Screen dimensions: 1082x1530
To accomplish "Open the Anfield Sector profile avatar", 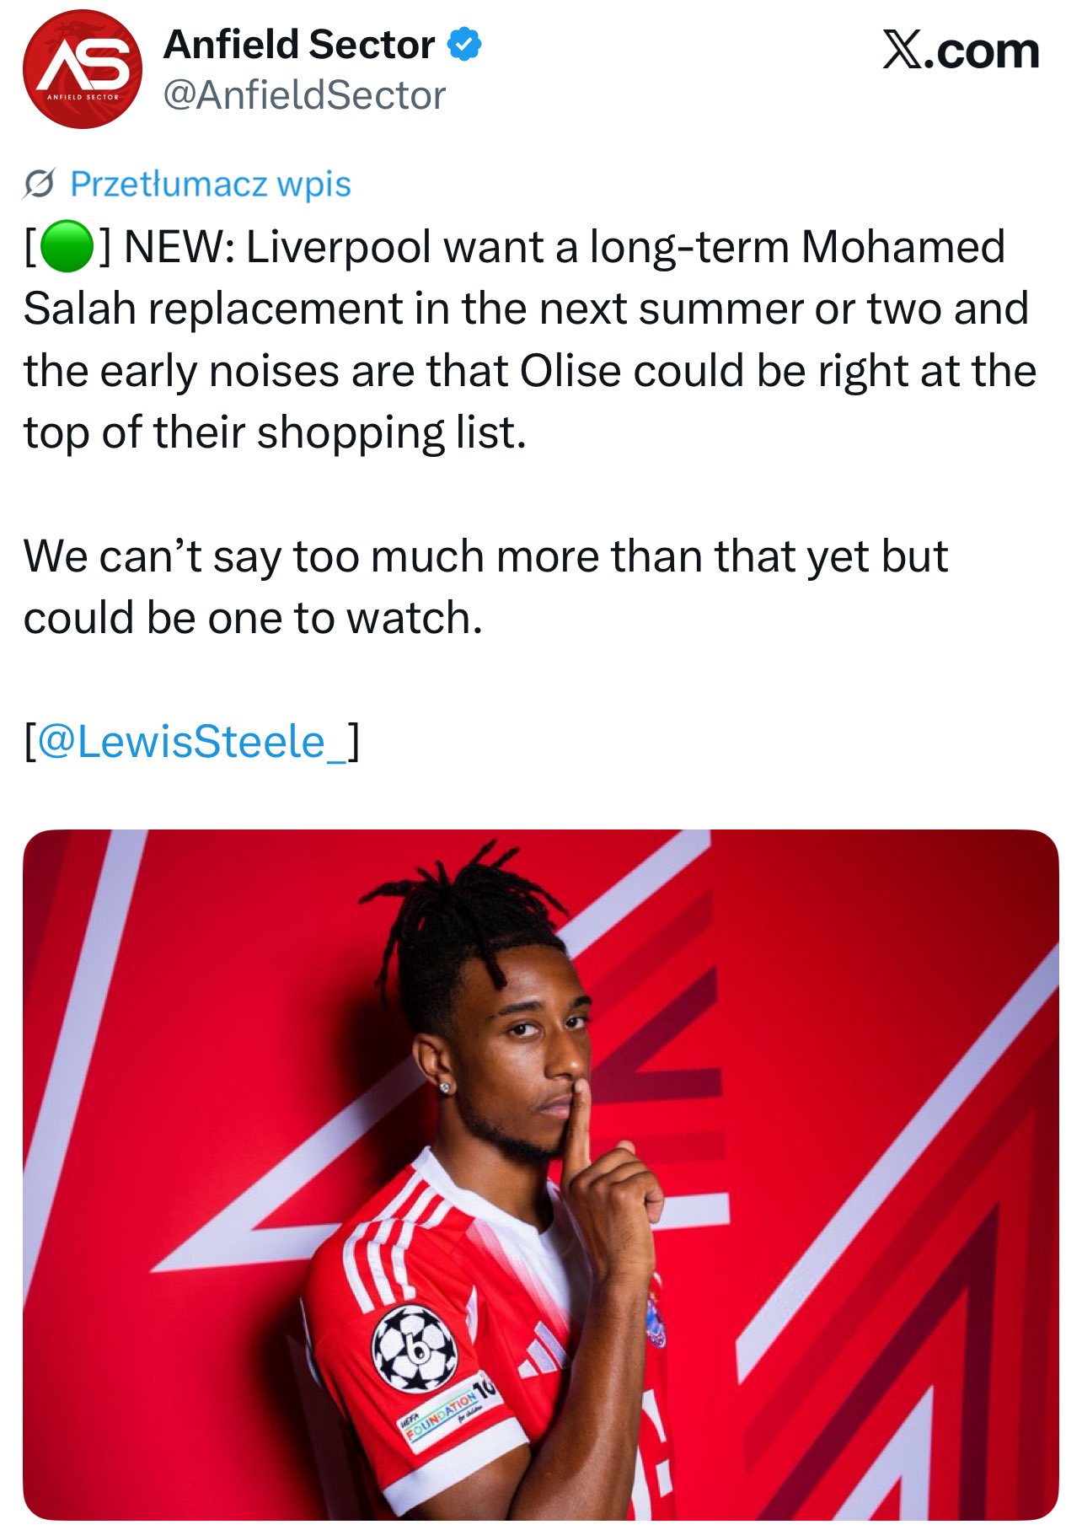I will pos(83,69).
